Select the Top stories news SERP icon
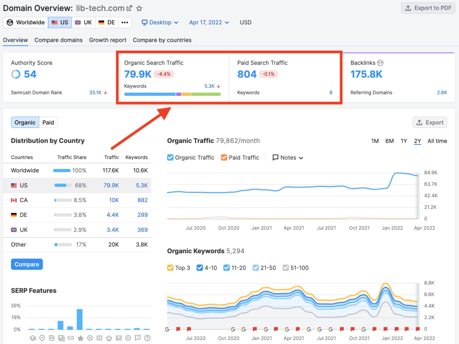The height and width of the screenshot is (344, 459). tap(52, 338)
